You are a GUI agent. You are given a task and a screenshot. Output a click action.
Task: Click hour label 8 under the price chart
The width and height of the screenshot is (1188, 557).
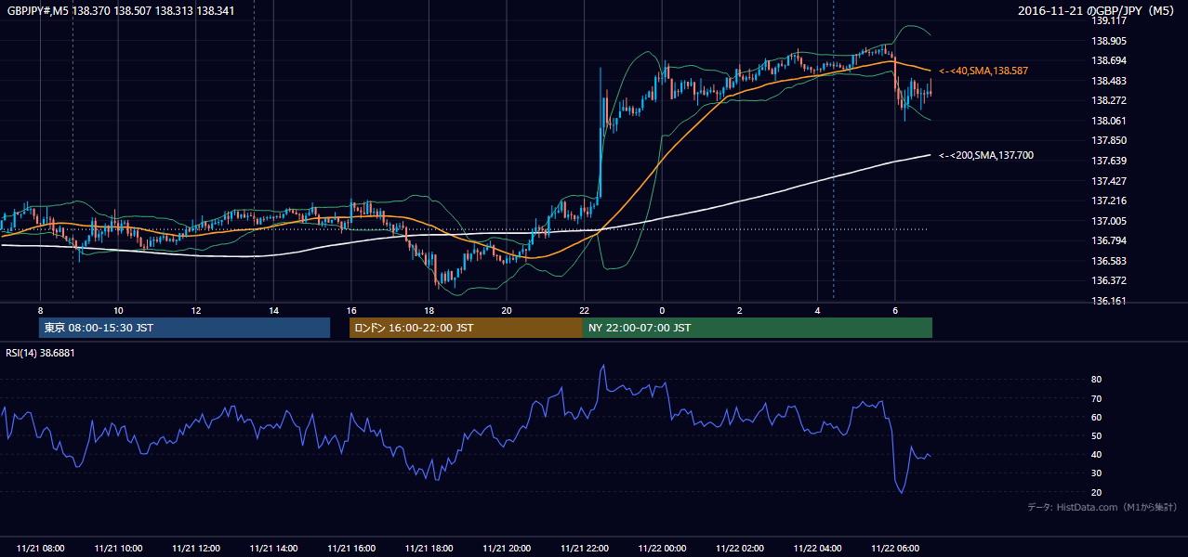(x=41, y=310)
